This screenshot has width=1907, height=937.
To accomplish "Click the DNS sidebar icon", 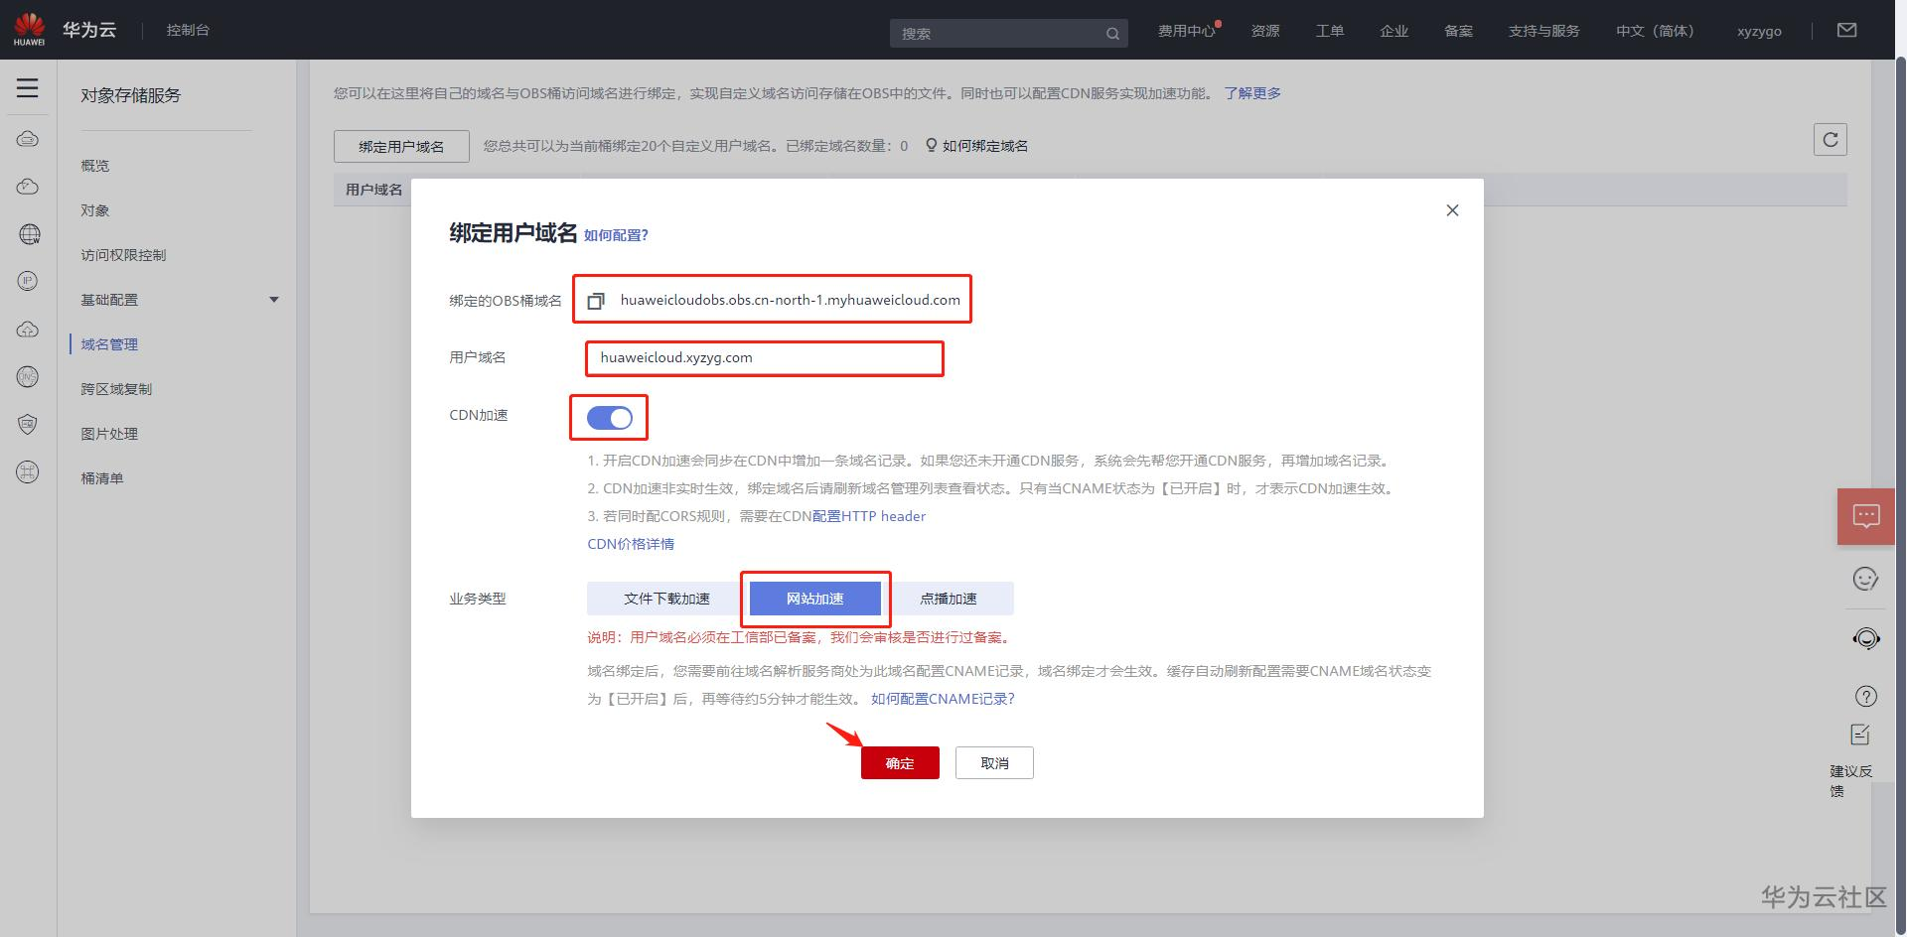I will pyautogui.click(x=28, y=376).
